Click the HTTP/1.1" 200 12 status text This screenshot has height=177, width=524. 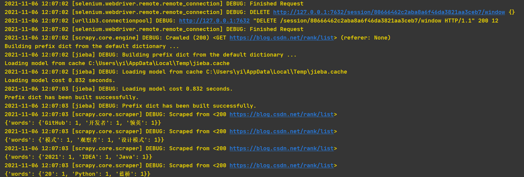(x=471, y=21)
